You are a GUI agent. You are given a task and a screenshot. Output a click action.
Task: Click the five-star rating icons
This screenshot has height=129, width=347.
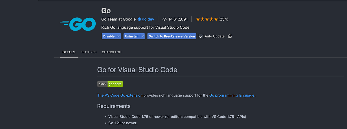(x=206, y=19)
